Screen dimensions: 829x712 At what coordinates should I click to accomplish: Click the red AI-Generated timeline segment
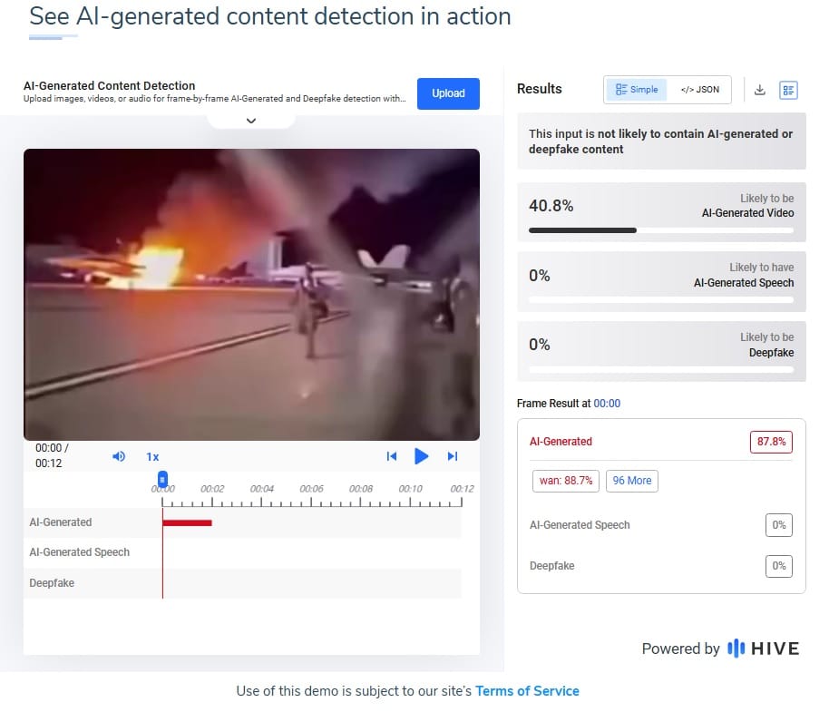[187, 522]
